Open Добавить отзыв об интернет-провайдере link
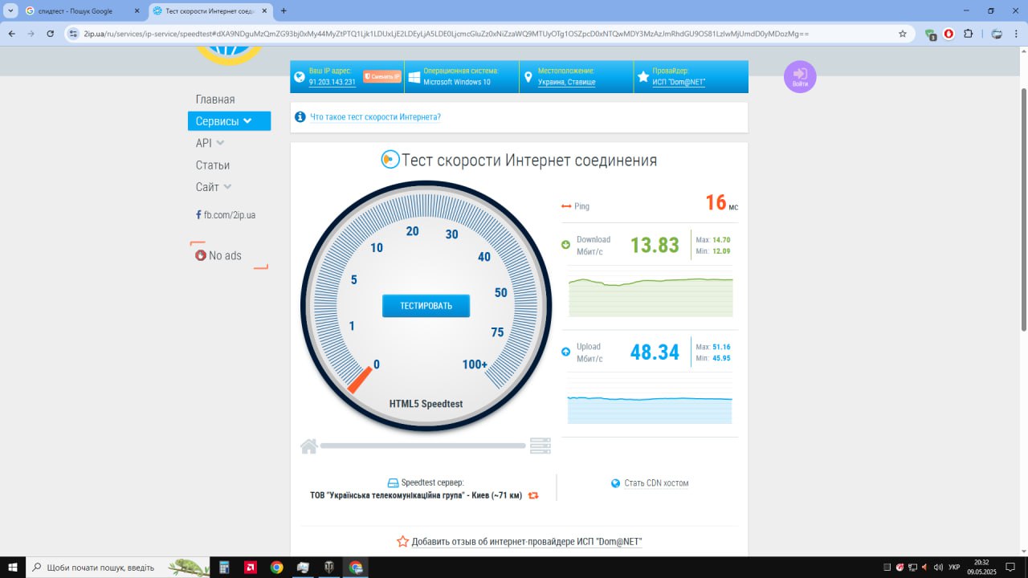Image resolution: width=1028 pixels, height=578 pixels. pos(527,542)
